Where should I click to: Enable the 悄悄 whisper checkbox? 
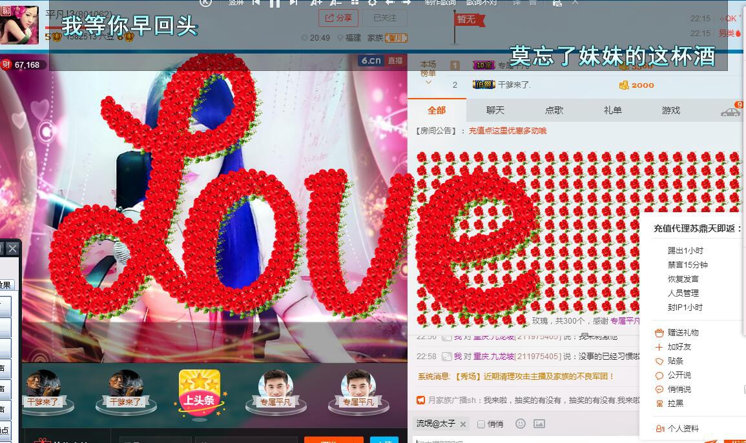481,424
